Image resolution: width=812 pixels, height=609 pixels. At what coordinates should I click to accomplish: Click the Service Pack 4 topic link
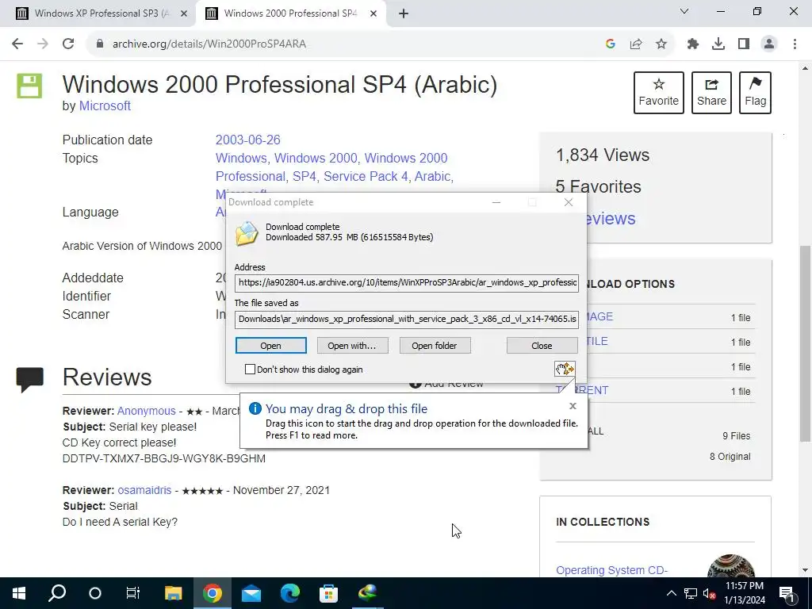pyautogui.click(x=366, y=176)
